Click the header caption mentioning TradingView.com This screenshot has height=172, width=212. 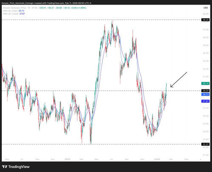point(47,3)
